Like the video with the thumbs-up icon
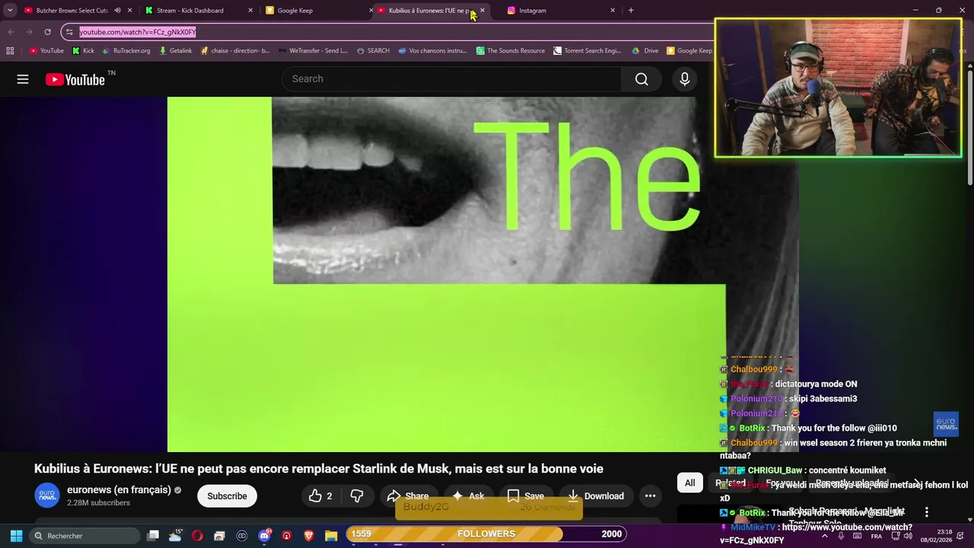The width and height of the screenshot is (974, 548). tap(315, 496)
